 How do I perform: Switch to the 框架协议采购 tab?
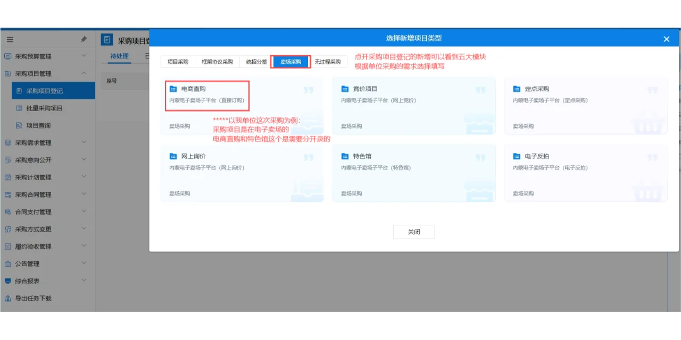pos(217,62)
